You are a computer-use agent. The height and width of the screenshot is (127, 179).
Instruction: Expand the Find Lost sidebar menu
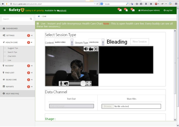[x=18, y=73]
